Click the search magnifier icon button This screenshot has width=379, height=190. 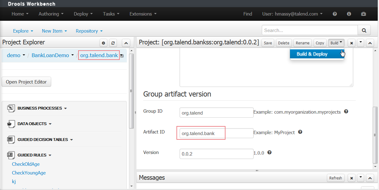coord(364,30)
